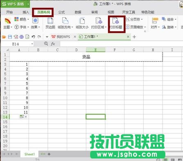Switch to the Insert (插入) tab
The image size is (183, 161).
(x=26, y=12)
